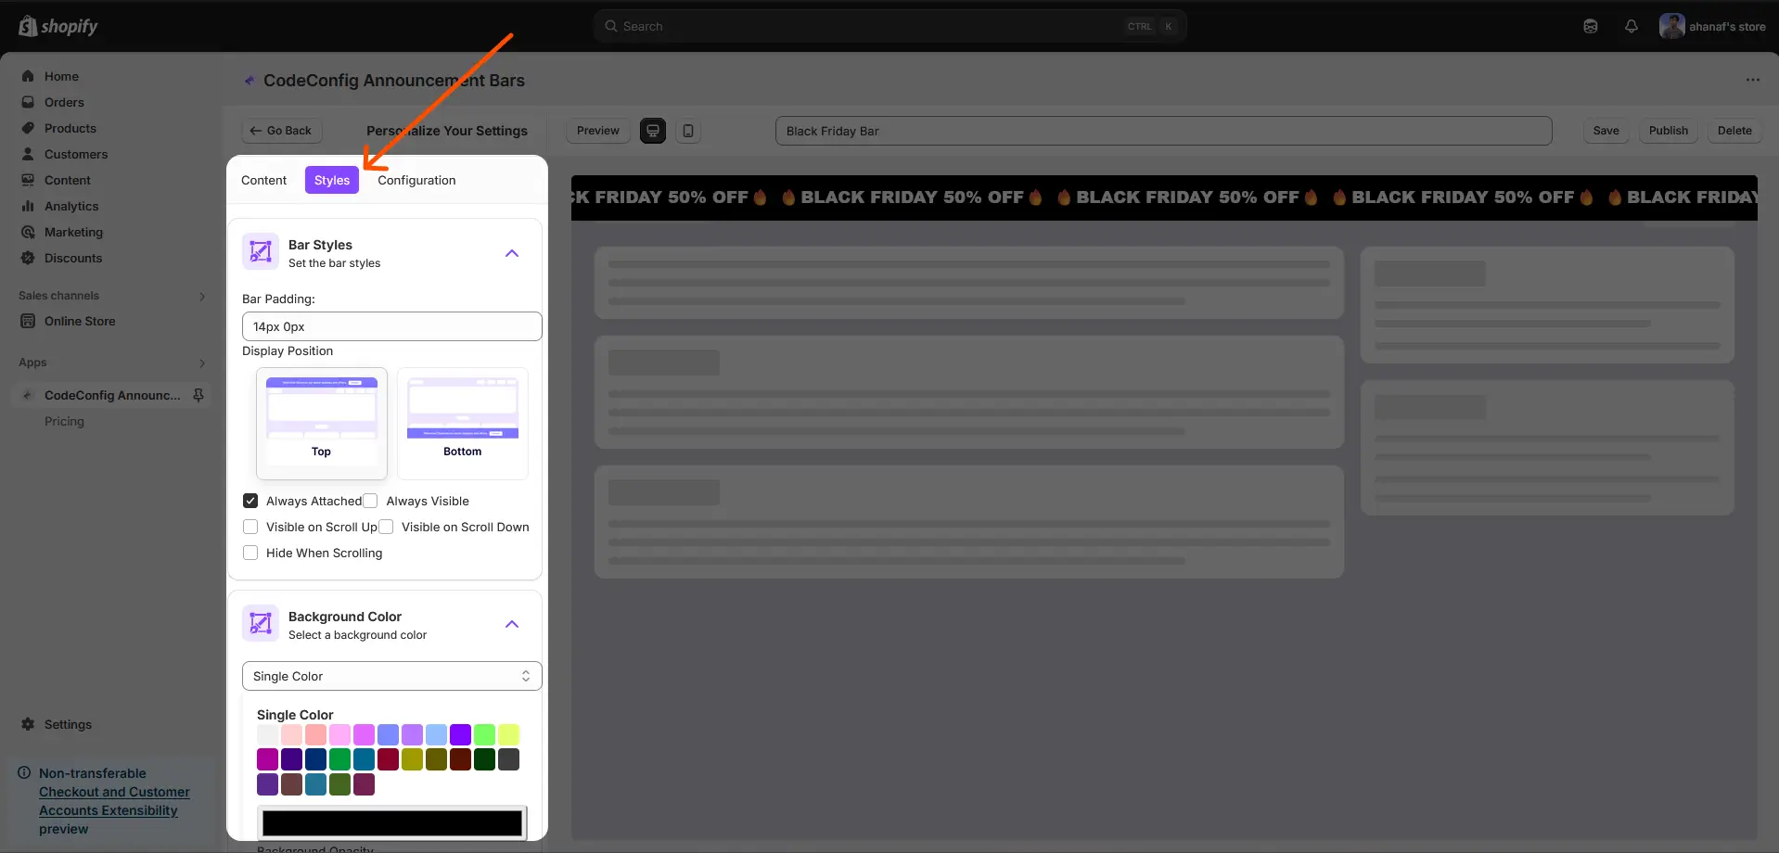Pick the vivid violet color swatch
Viewport: 1779px width, 853px height.
pos(460,734)
